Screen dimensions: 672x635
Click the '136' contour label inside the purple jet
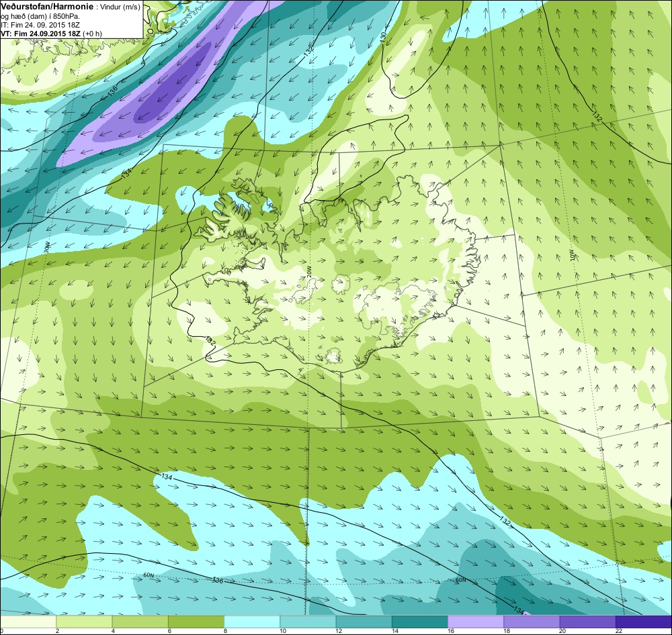coord(113,91)
